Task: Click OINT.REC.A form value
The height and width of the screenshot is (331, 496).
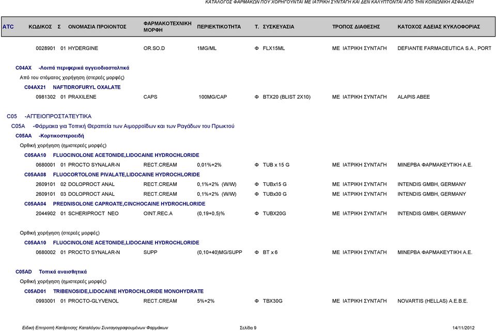Action: [158, 214]
